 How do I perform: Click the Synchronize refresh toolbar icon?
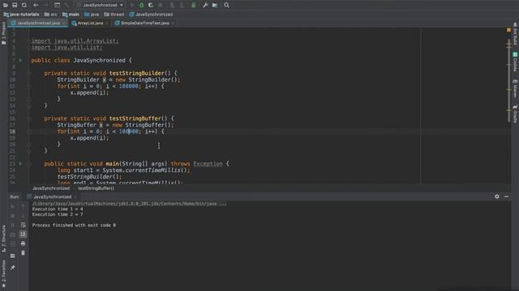pos(24,5)
